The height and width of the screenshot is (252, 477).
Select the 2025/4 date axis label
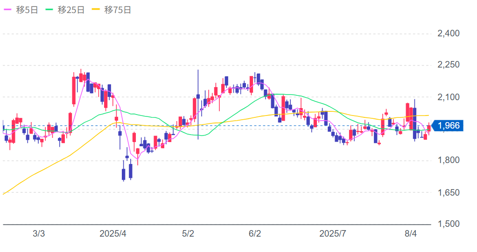pyautogui.click(x=113, y=234)
